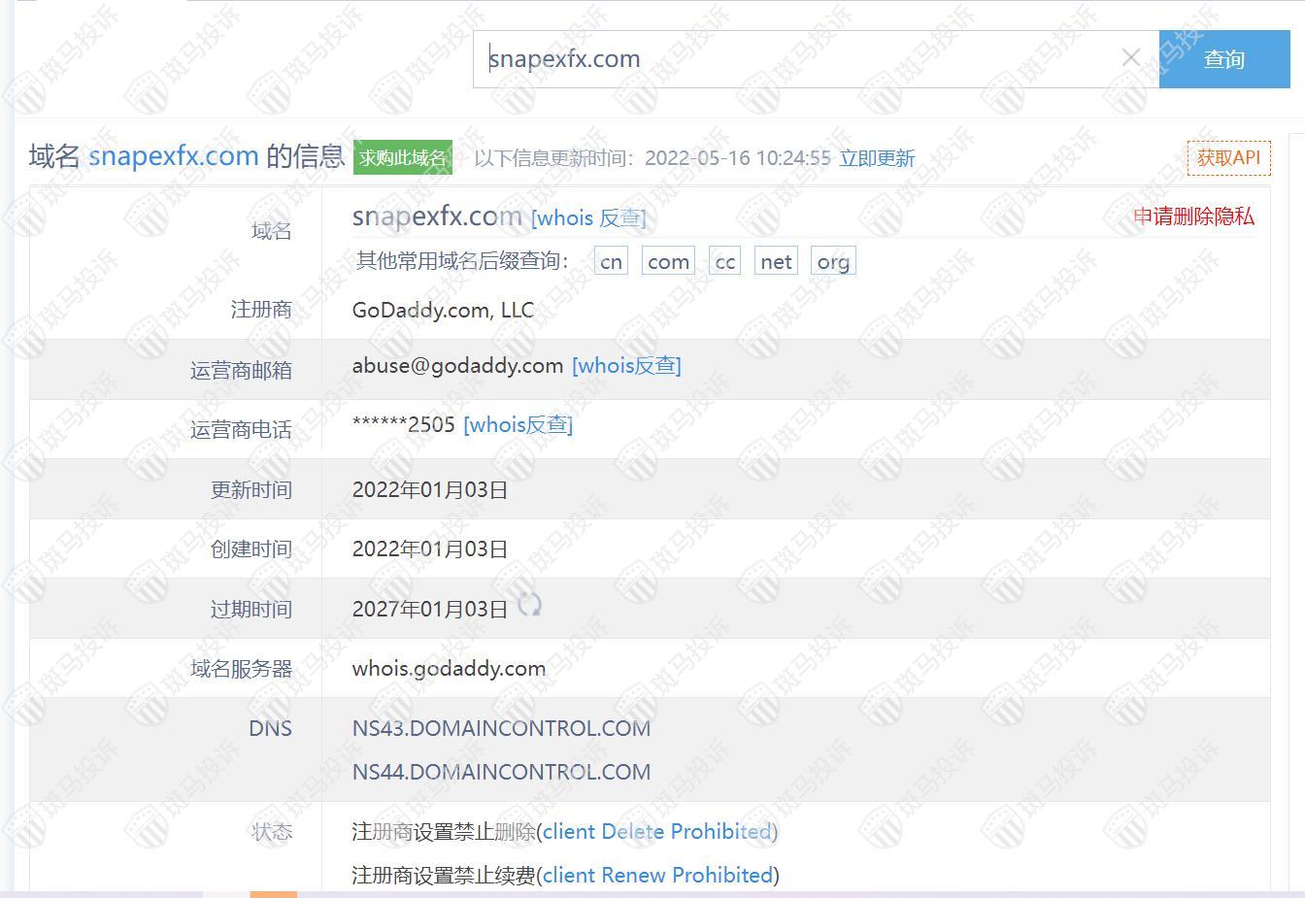This screenshot has width=1305, height=898.
Task: Click the green 求购此域名 badge
Action: (402, 157)
